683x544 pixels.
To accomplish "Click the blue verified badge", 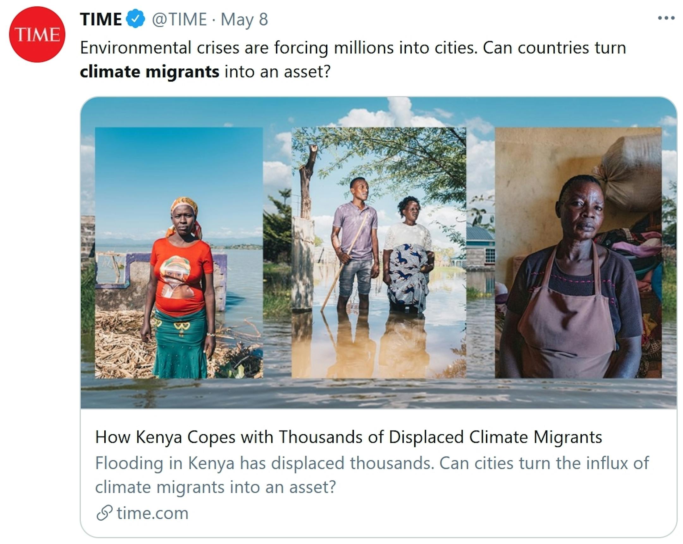I will pos(135,19).
